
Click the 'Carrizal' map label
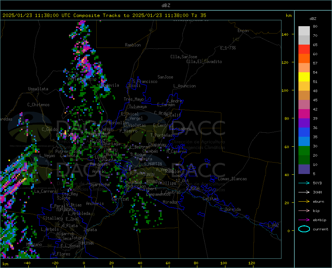tap(120, 199)
